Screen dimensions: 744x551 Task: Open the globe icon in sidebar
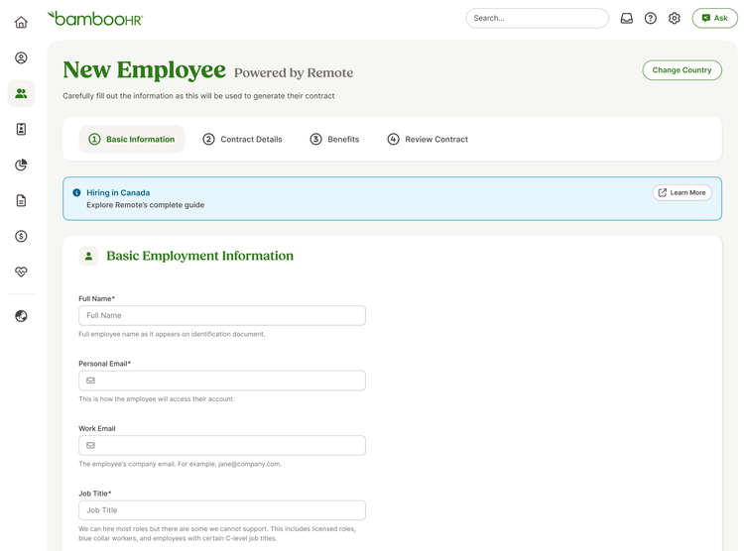click(x=21, y=316)
